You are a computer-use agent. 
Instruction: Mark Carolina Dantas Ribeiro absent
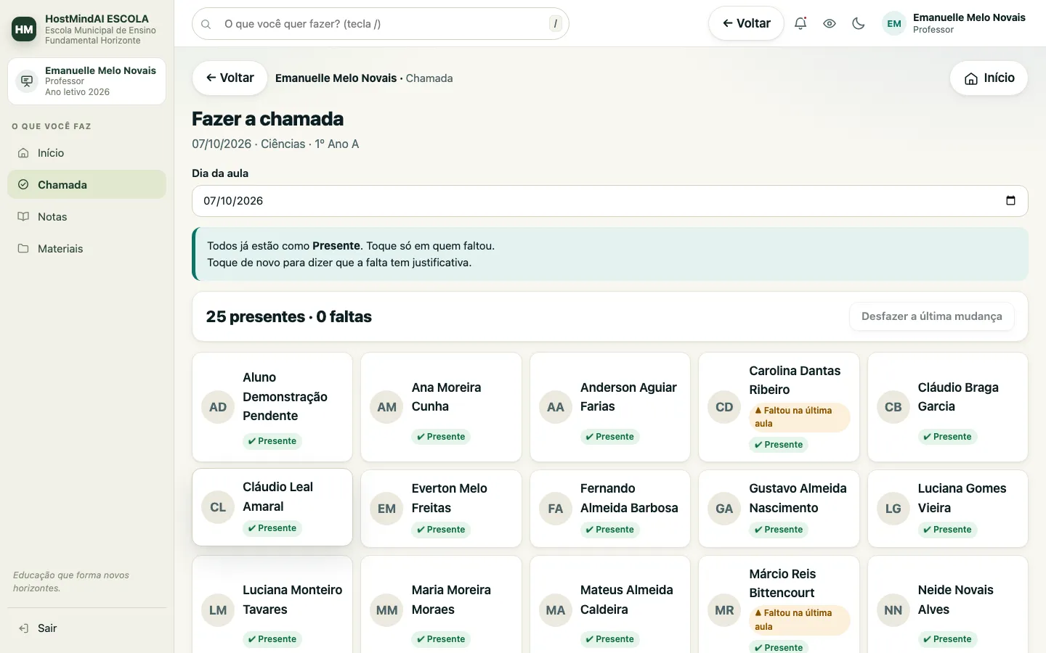pyautogui.click(x=779, y=407)
